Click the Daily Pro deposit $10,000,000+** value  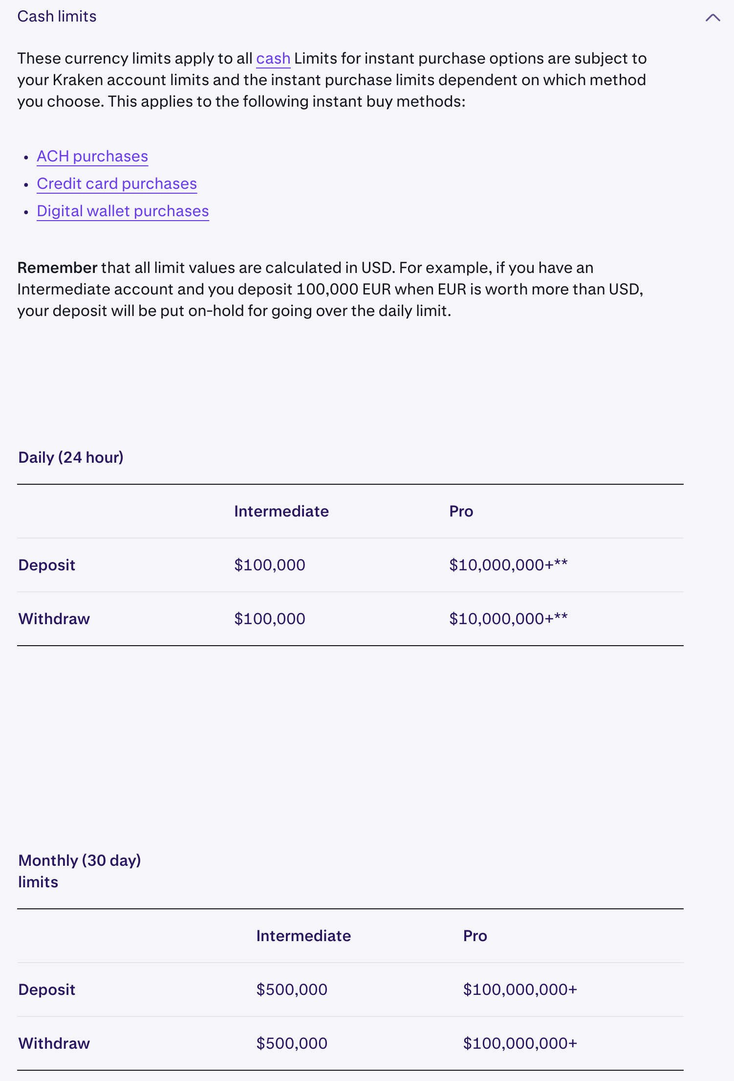point(508,565)
